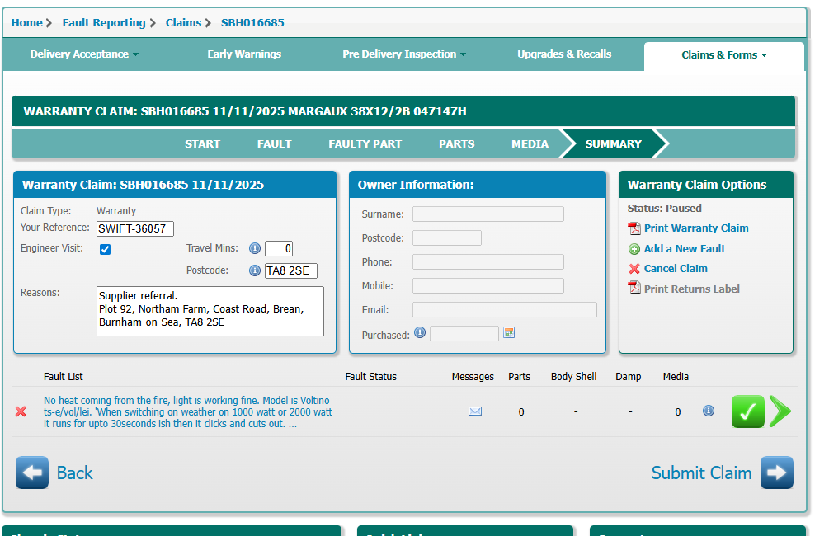This screenshot has width=829, height=536.
Task: Click the 'Fault Status' column header
Action: (370, 376)
